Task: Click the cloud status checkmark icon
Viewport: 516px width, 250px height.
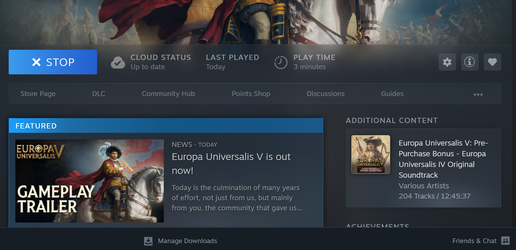Action: pos(118,62)
